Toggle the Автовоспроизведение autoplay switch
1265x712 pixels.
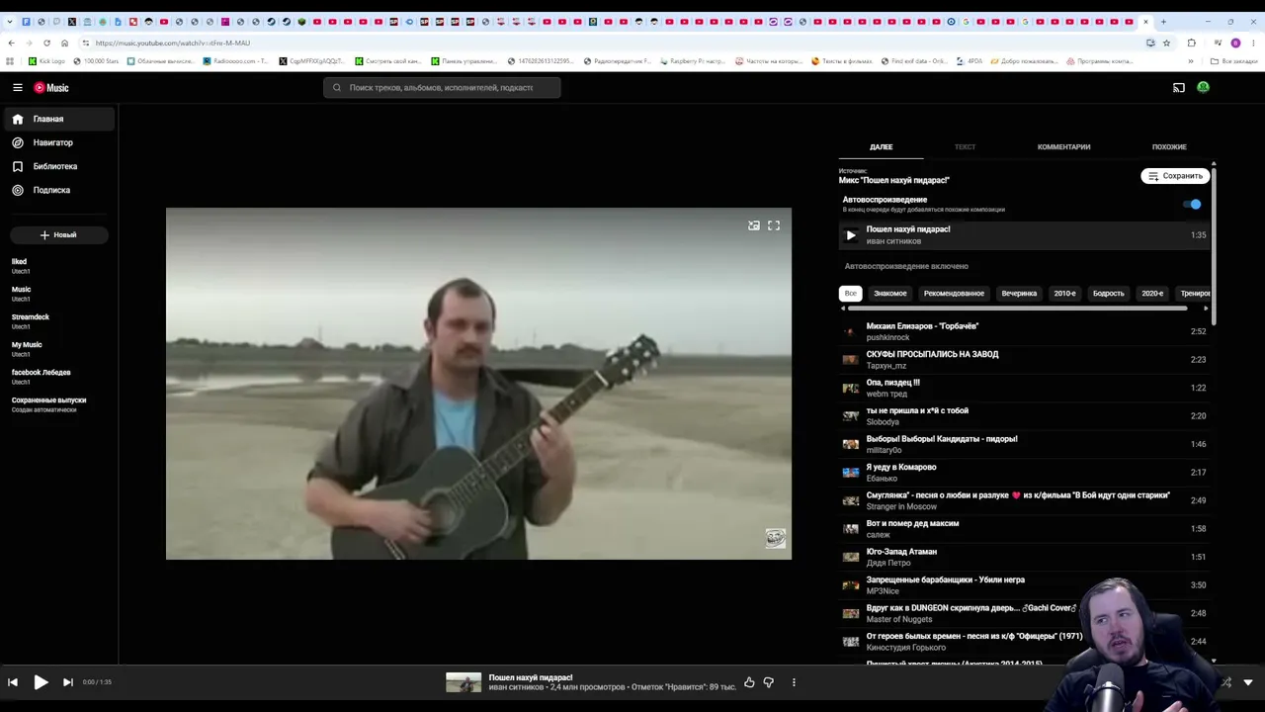[1192, 205]
